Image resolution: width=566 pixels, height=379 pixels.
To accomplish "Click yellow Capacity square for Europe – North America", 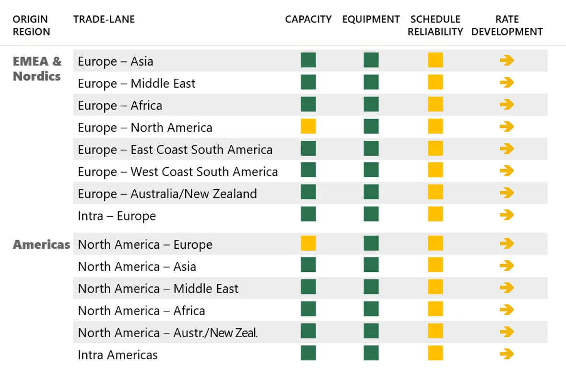I will pos(308,127).
